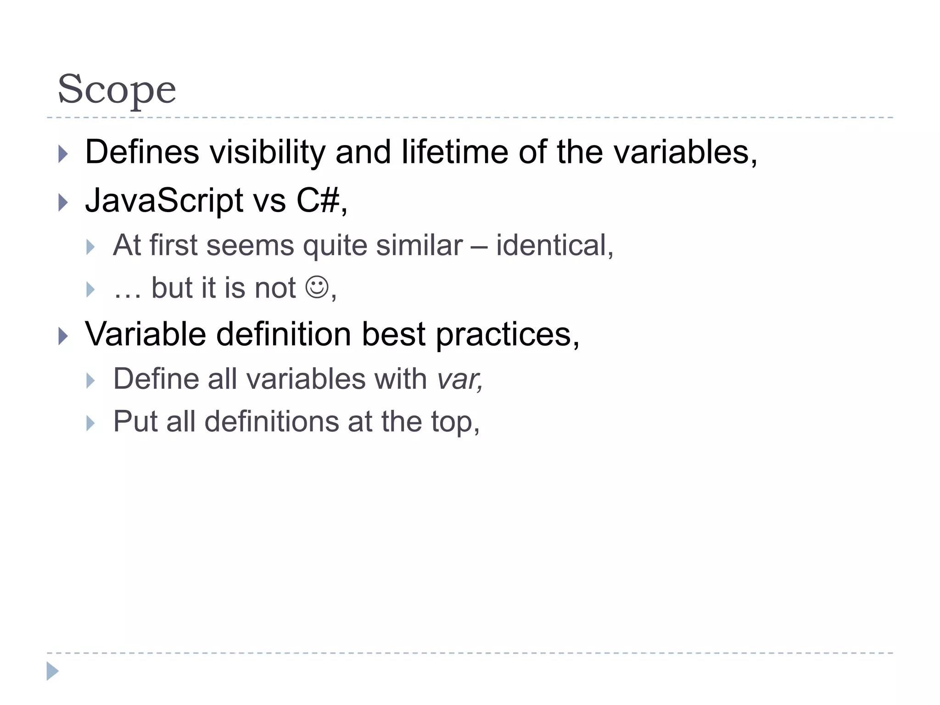Viewport: 940px width, 705px height.
Task: Click the italic word 'var,'
Action: coord(460,380)
